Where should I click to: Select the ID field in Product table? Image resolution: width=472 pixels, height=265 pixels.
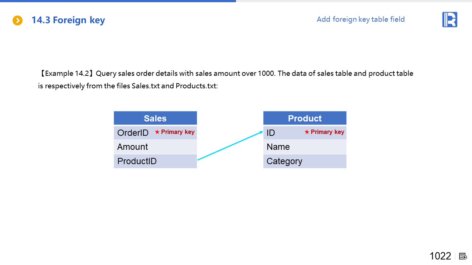271,133
